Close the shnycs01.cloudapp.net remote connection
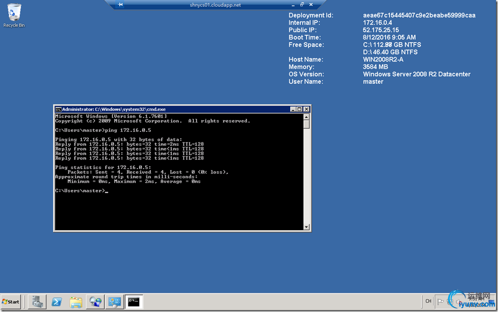This screenshot has height=312, width=498. click(x=311, y=4)
